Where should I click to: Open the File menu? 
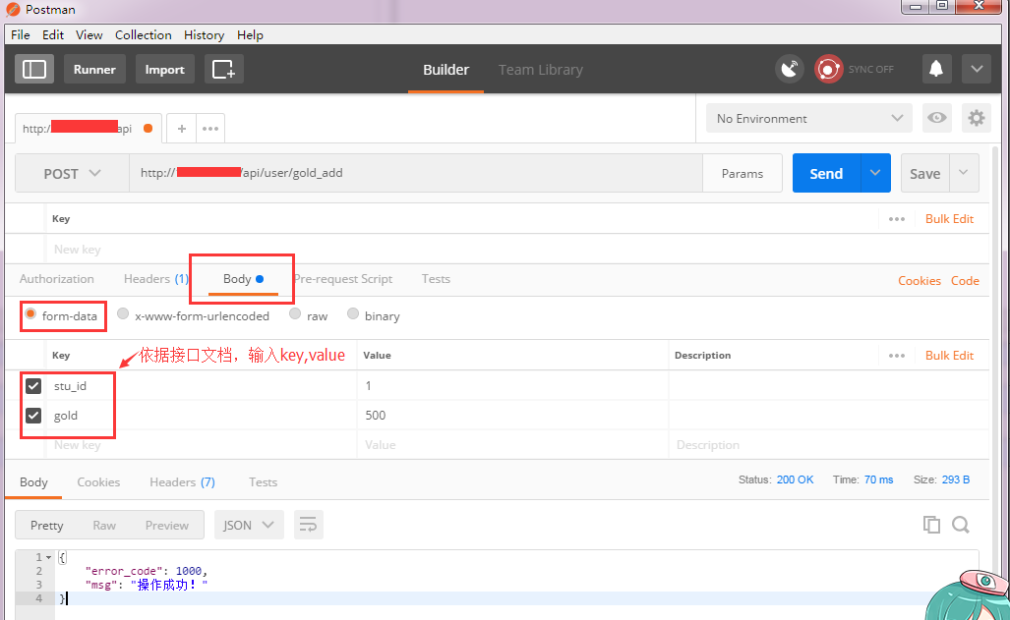tap(21, 34)
